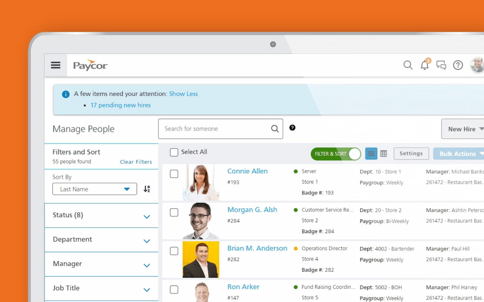
Task: Open notifications via the bell icon
Action: coord(424,66)
